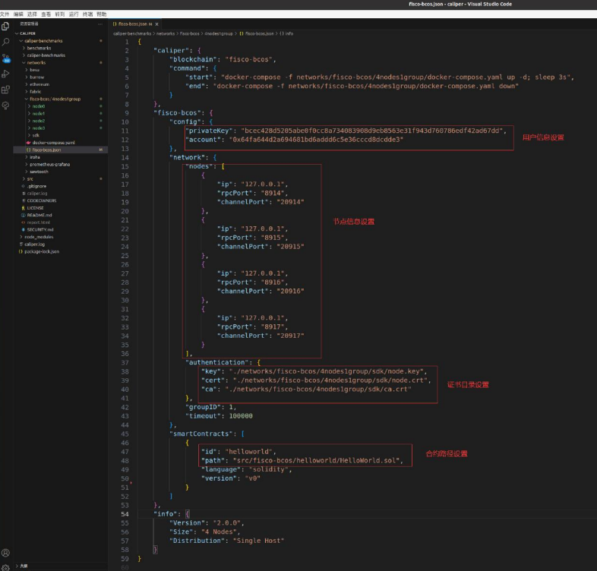Expand the node_modules folder
This screenshot has width=597, height=571.
(x=21, y=237)
